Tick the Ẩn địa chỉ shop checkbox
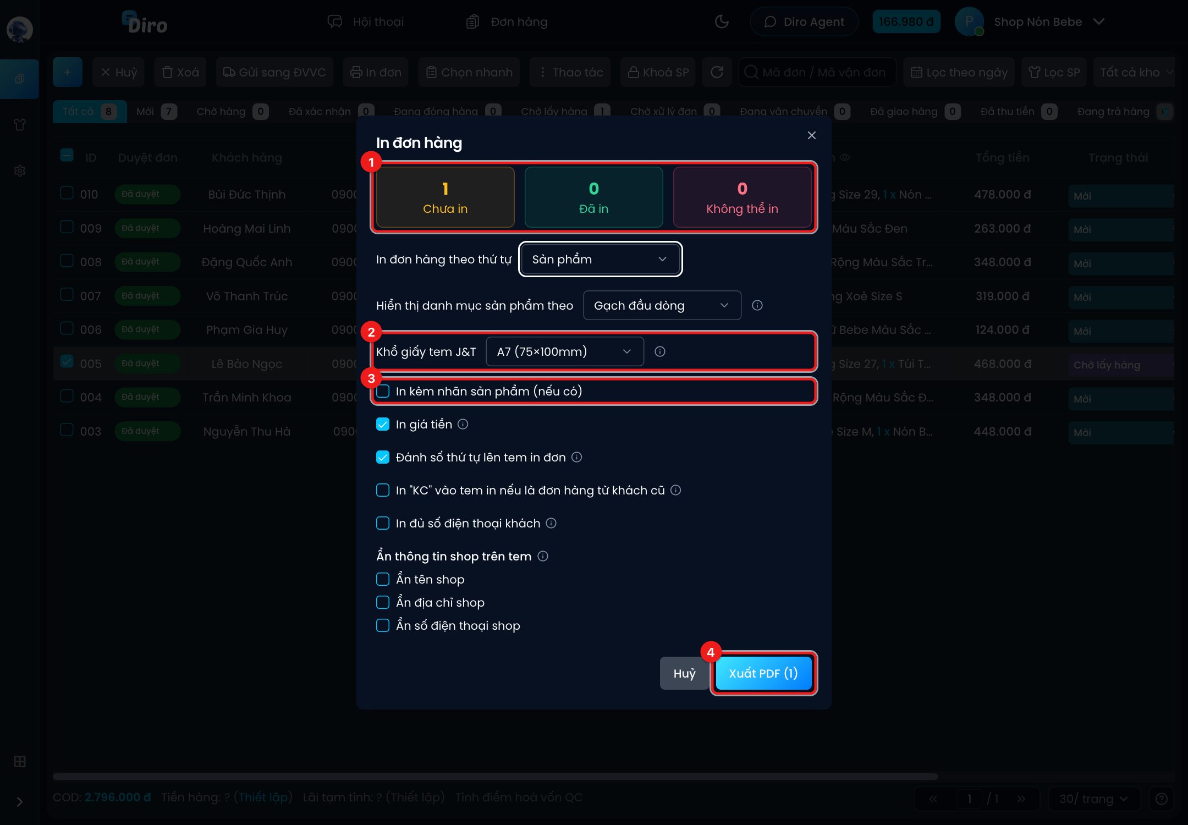 [383, 602]
